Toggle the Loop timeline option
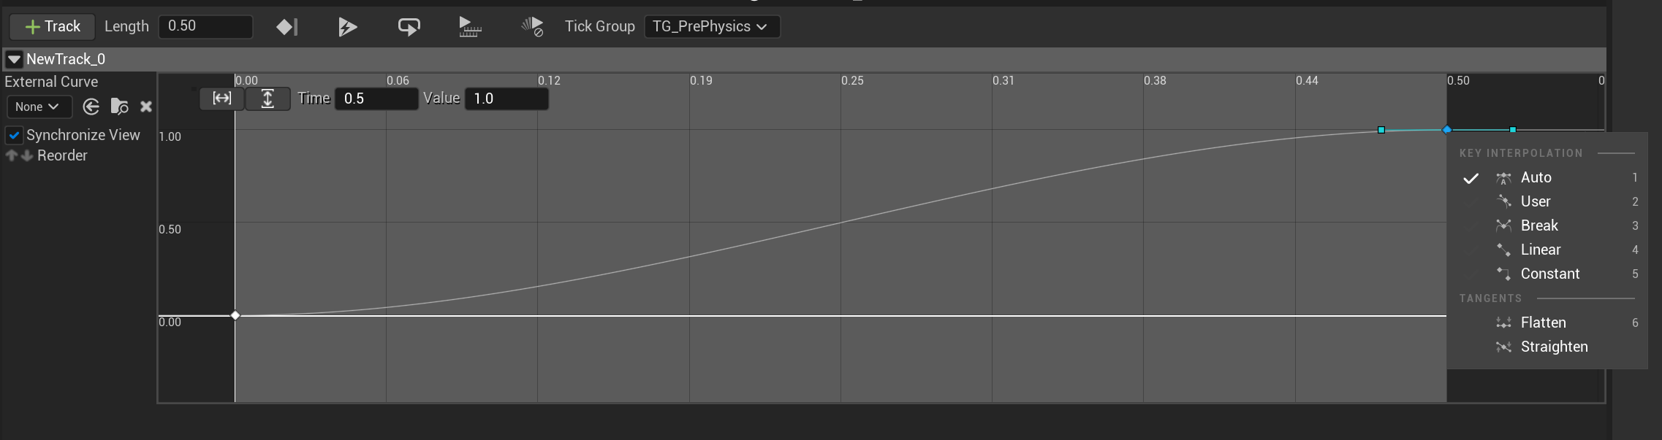Screen dimensions: 1662x440 [x=409, y=27]
